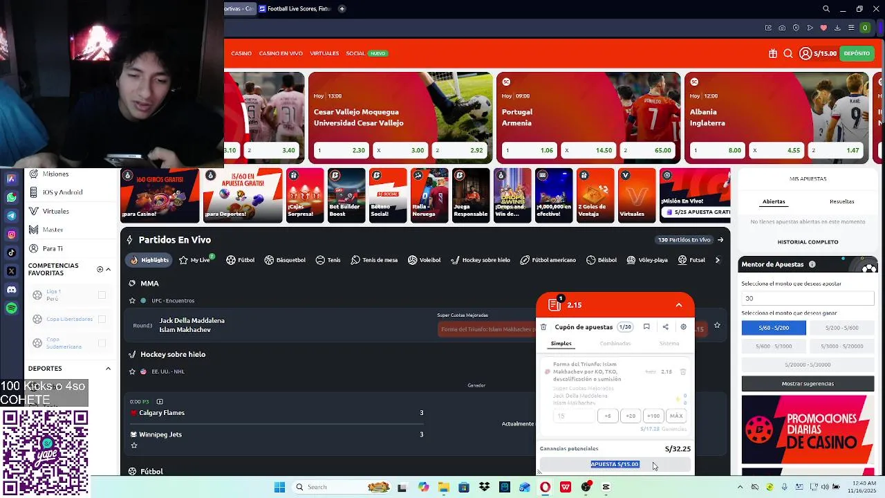The width and height of the screenshot is (885, 498).
Task: Favorite the EE. UU. - NHL league star
Action: 133,371
